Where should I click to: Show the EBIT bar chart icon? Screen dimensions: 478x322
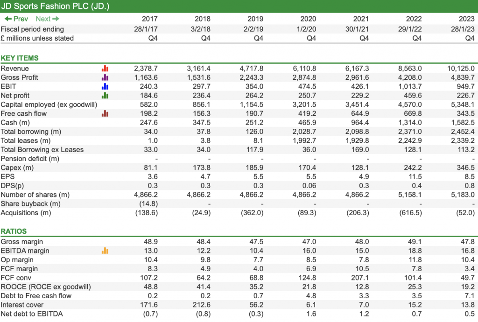[x=105, y=86]
